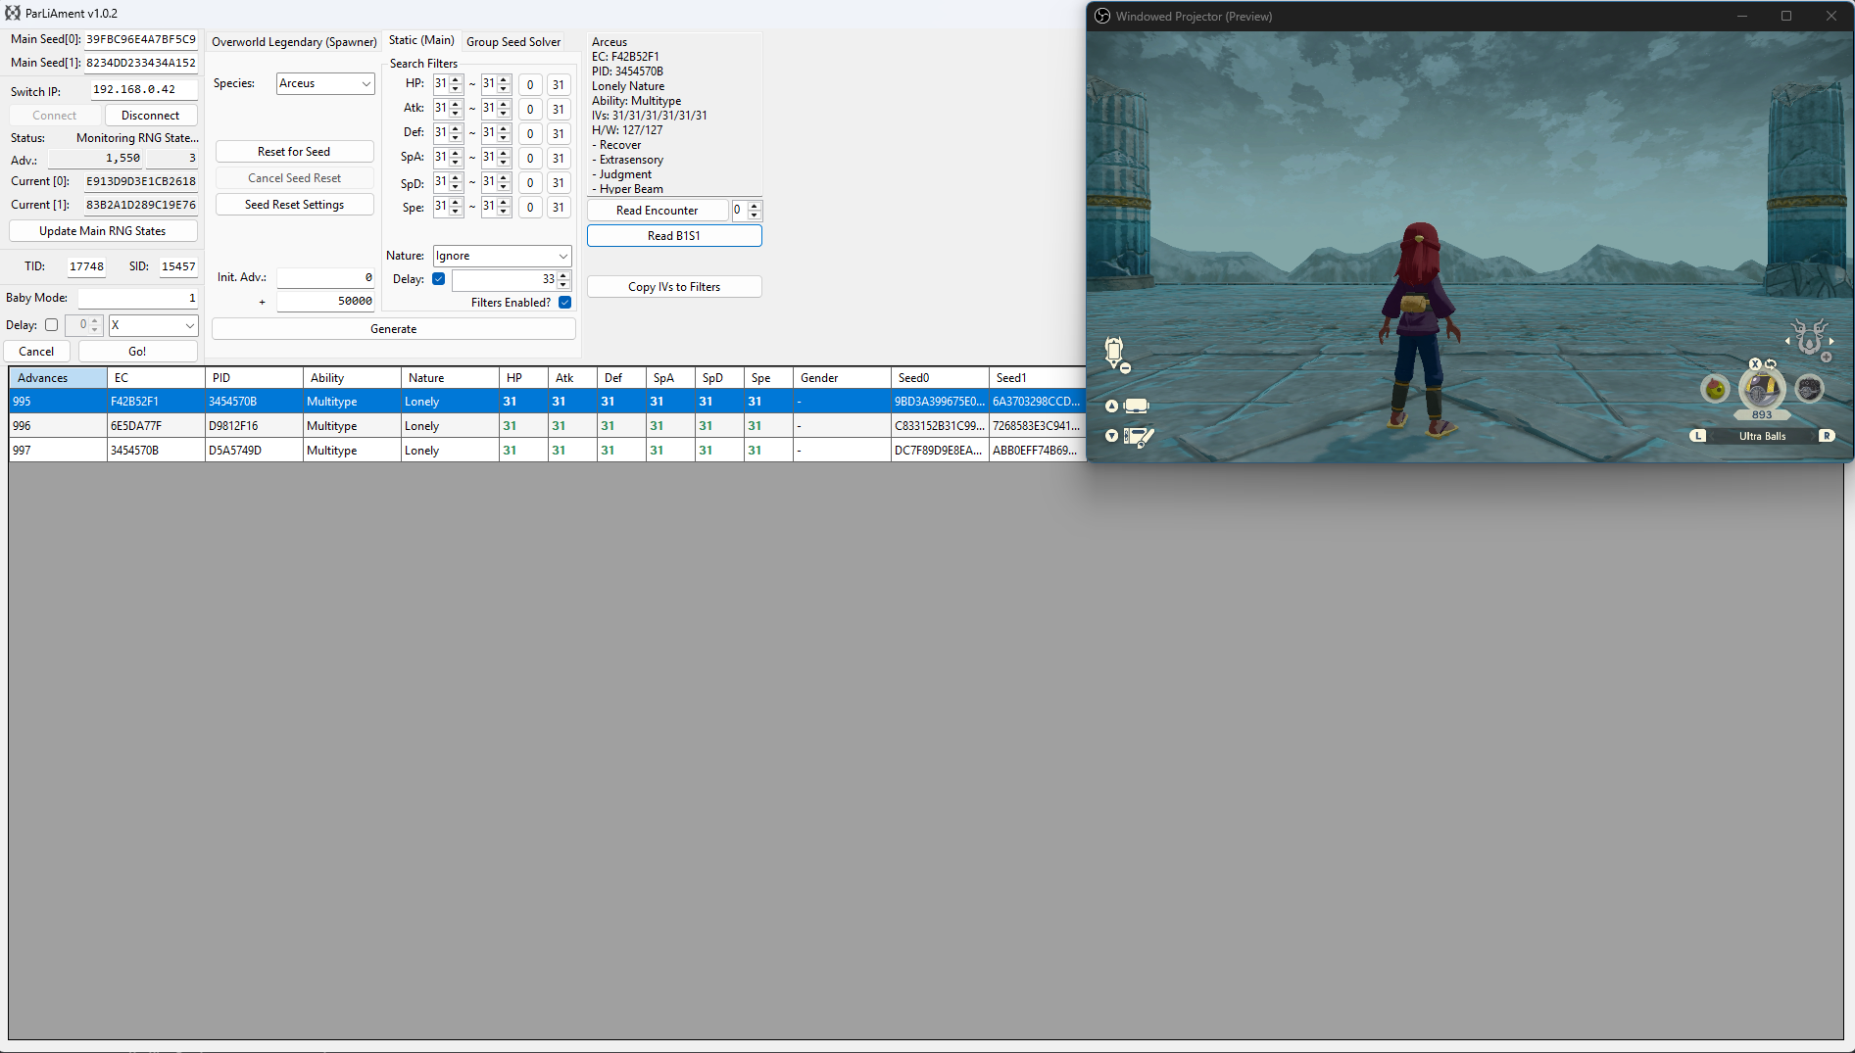The image size is (1855, 1053).
Task: Click Update Main RNG States button
Action: [x=103, y=231]
